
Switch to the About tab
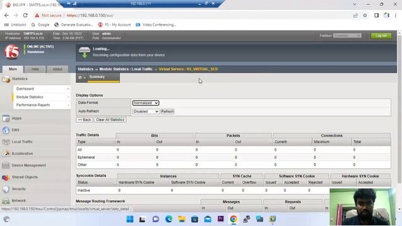[x=57, y=69]
